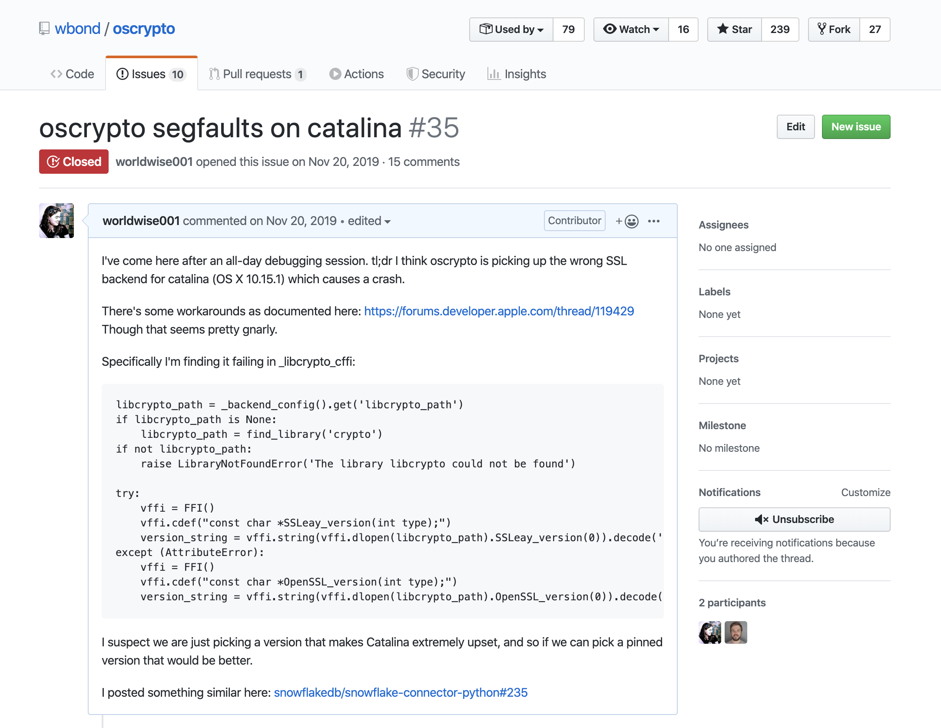Open the comment options ellipsis menu
The image size is (941, 728).
tap(654, 221)
